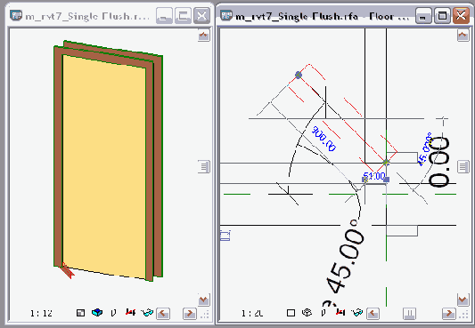Click the hide/isolate glasses icon in 3D view
475x328 pixels.
(x=147, y=313)
